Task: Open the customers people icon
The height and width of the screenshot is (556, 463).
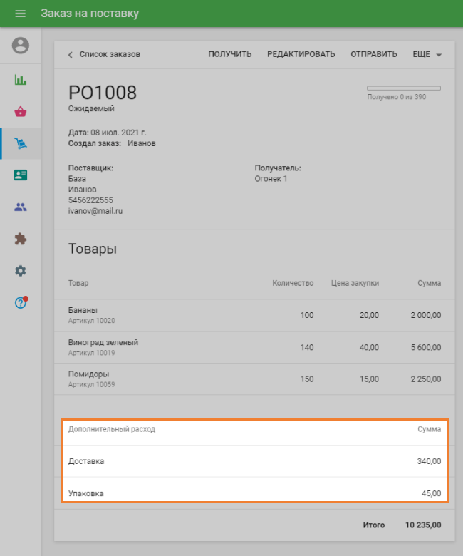Action: coord(21,207)
